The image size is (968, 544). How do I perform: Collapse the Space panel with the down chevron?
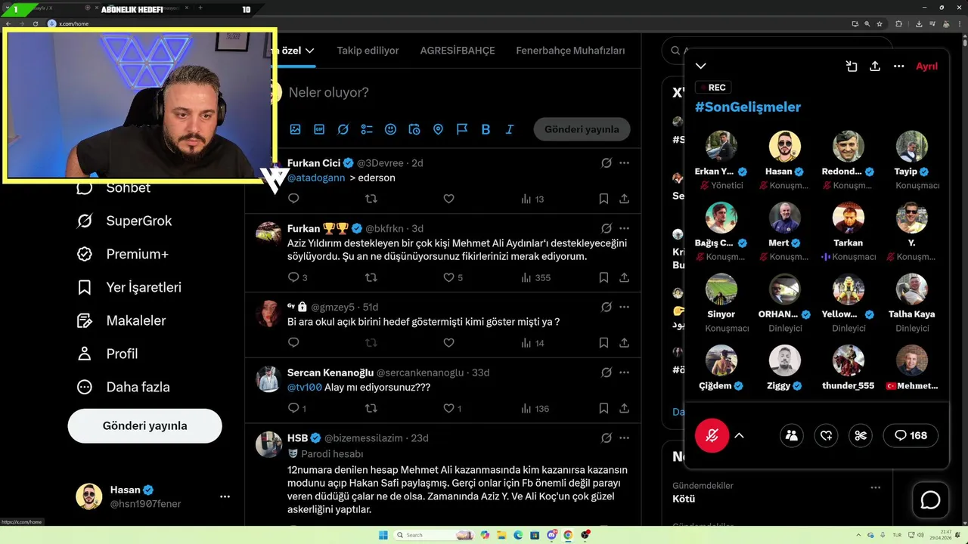pyautogui.click(x=701, y=66)
